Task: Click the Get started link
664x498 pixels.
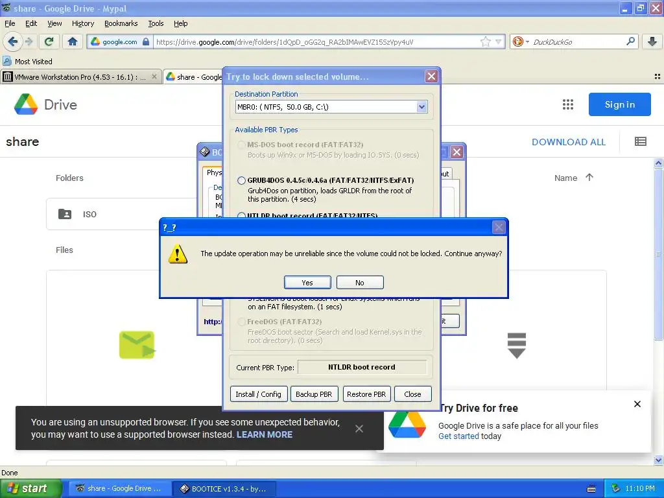Action: (x=458, y=436)
